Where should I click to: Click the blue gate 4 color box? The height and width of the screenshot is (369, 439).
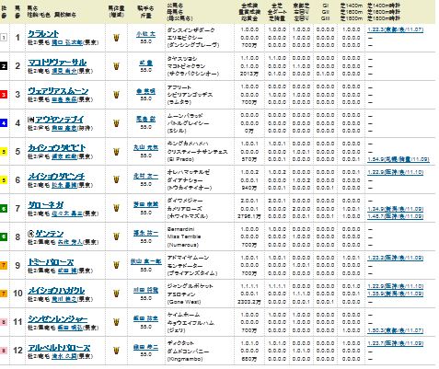tap(4, 123)
